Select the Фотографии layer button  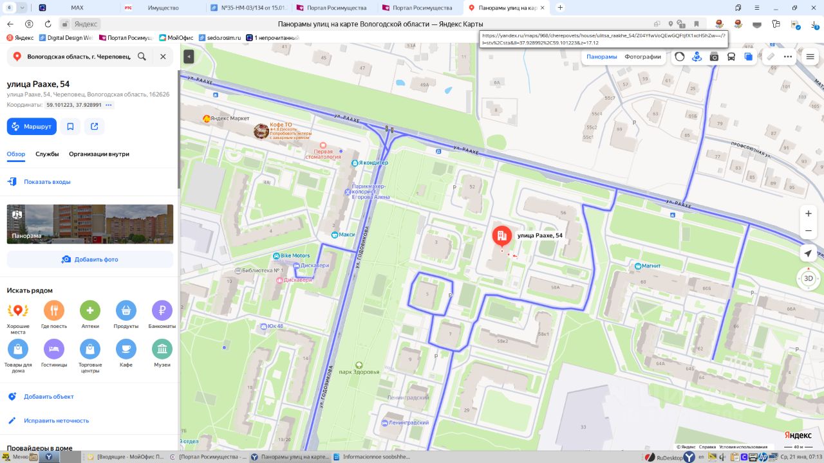pos(642,57)
